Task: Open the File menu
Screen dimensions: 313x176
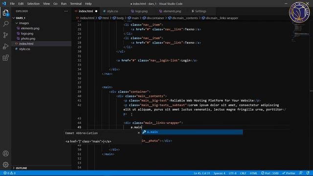Action: coord(12,3)
